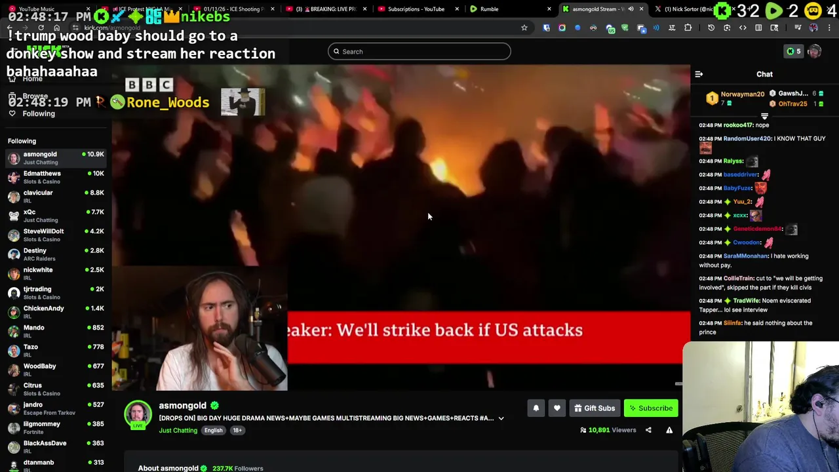The image size is (839, 472).
Task: Click the Search input field
Action: coord(419,51)
